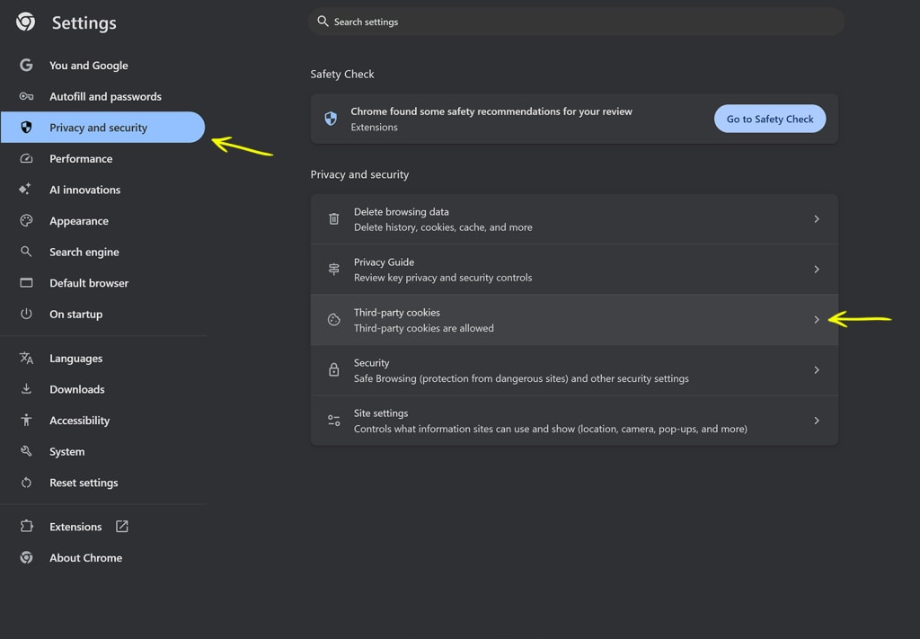The width and height of the screenshot is (920, 639).
Task: Expand Third-party cookies via its chevron
Action: tap(816, 320)
